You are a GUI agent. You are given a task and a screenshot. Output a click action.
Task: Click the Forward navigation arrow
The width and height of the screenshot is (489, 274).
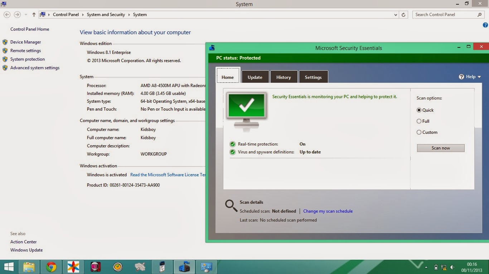pos(17,15)
